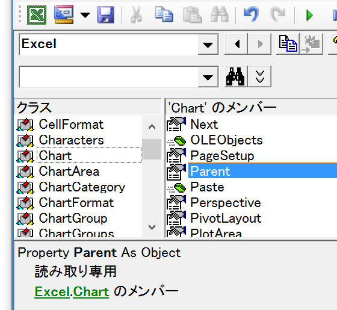Run macro with green play icon

point(309,16)
